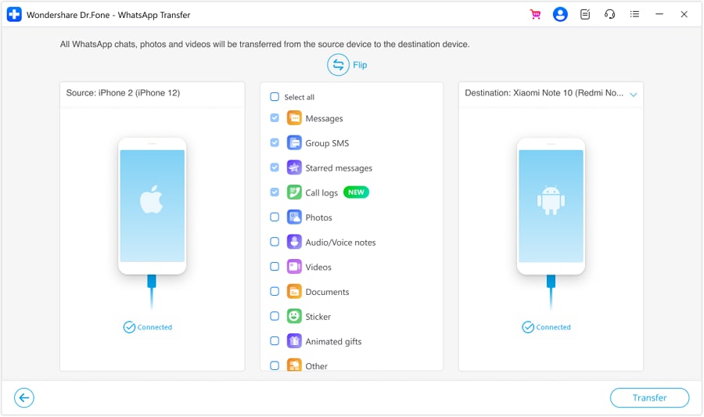
Task: Minimize the Dr.Fone window
Action: [x=659, y=14]
